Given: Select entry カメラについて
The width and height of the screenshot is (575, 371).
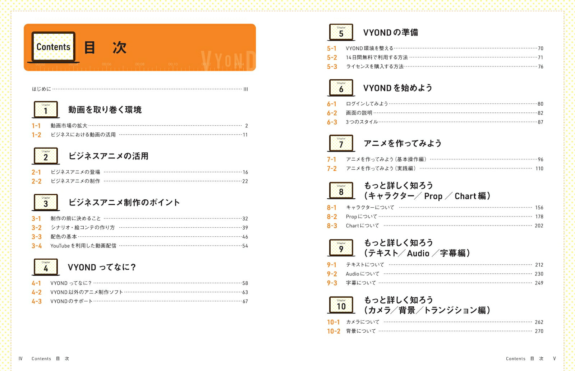Looking at the screenshot, I should pos(363,322).
